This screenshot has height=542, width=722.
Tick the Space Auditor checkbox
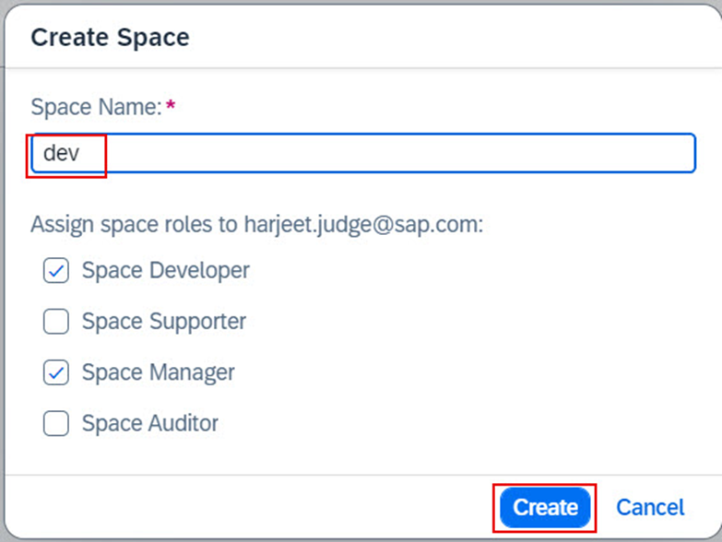pos(57,423)
